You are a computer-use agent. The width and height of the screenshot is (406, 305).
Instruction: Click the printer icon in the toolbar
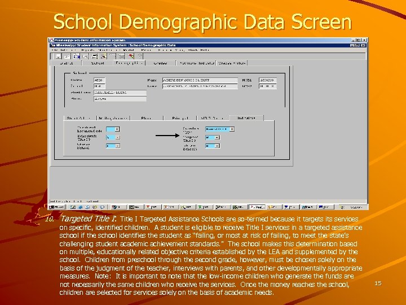coord(95,56)
